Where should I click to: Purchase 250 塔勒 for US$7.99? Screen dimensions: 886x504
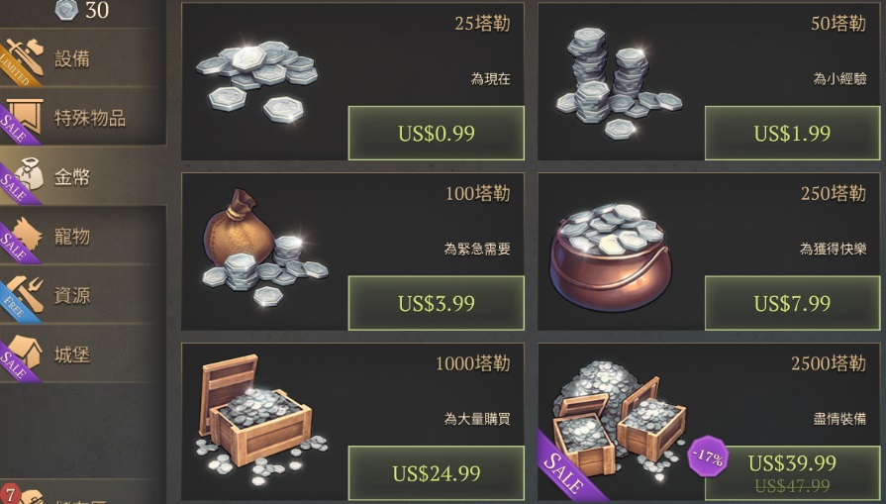(x=792, y=303)
